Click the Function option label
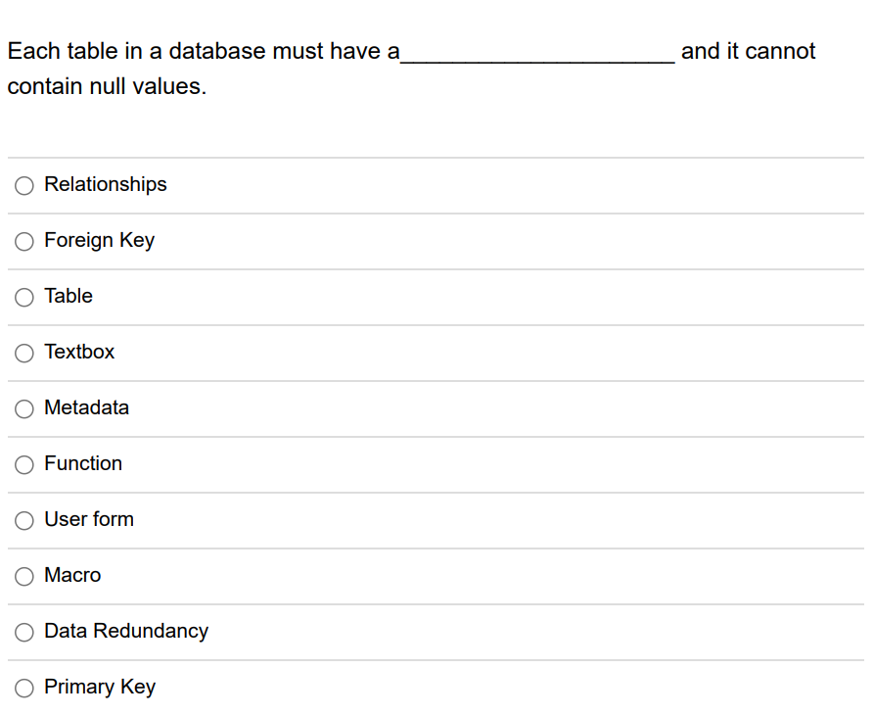 click(83, 464)
